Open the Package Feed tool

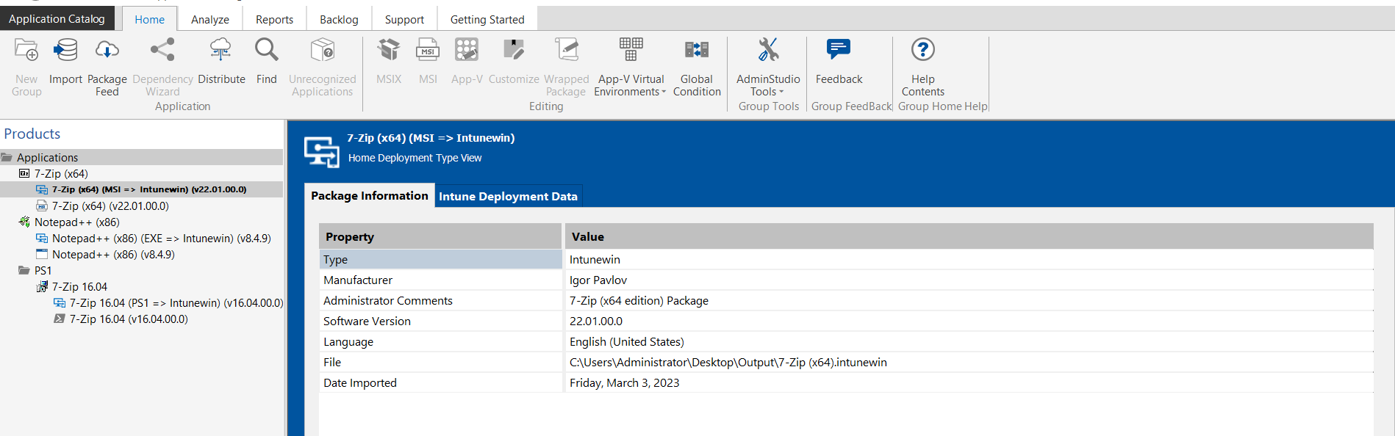[107, 51]
